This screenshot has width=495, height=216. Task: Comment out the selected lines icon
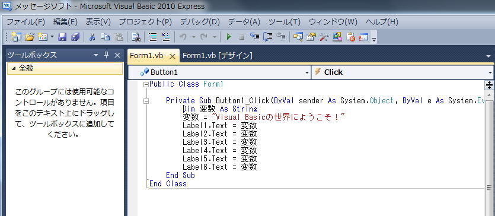coord(153,37)
